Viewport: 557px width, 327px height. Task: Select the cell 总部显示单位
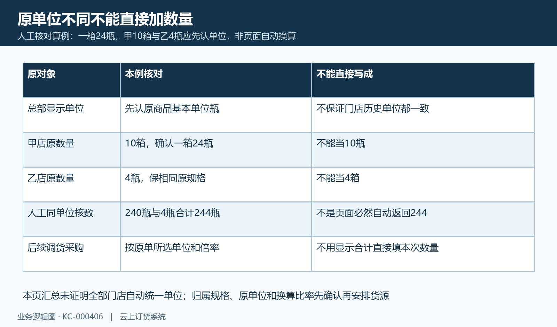(x=72, y=115)
